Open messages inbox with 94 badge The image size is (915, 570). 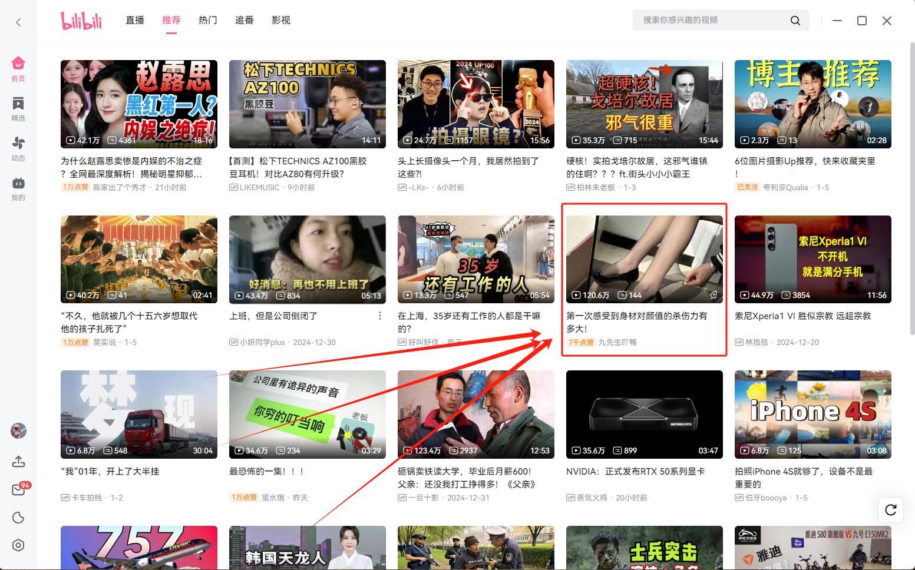pos(18,489)
